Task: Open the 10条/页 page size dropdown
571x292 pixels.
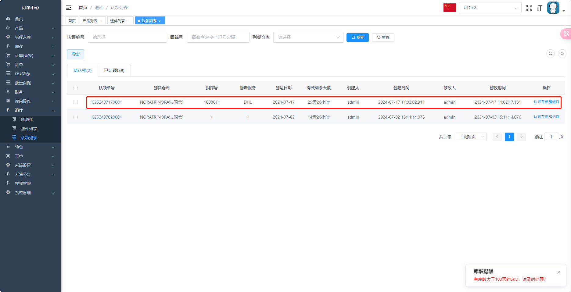Action: click(x=471, y=137)
